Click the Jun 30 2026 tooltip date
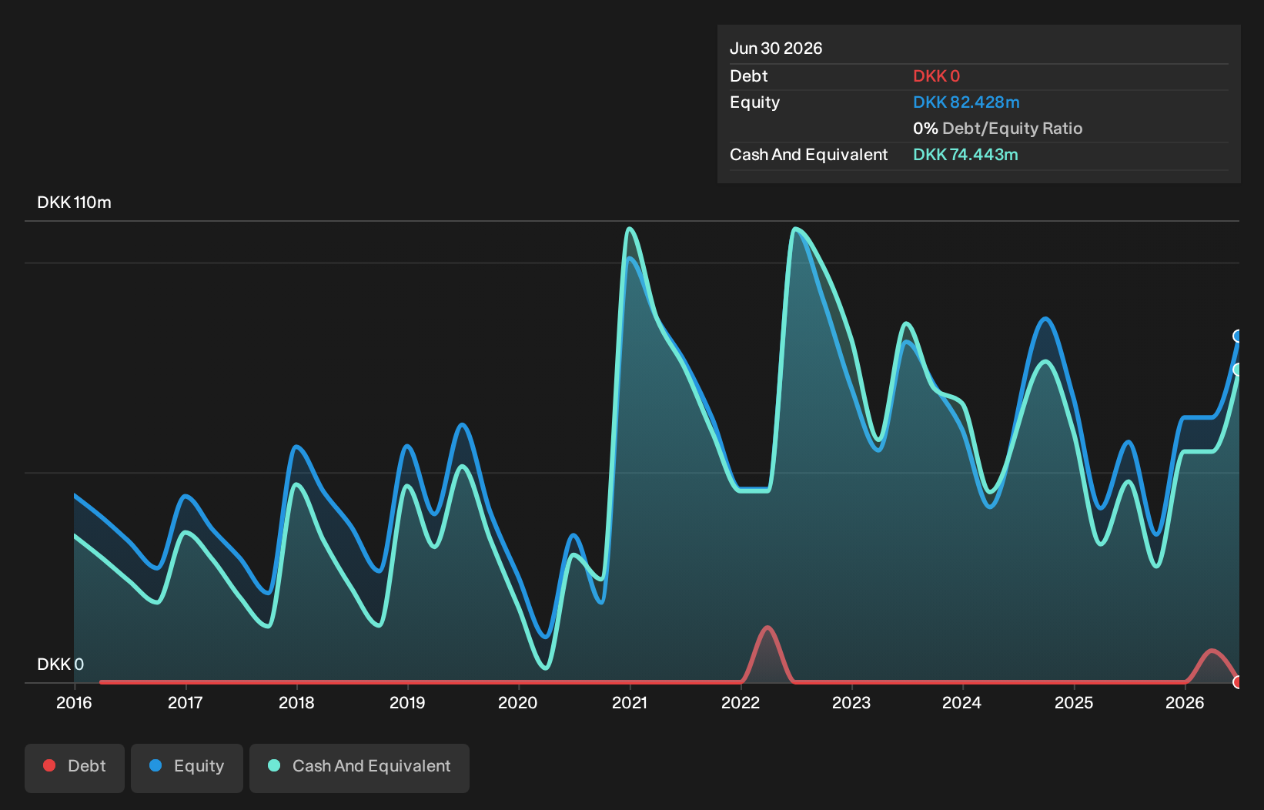Viewport: 1264px width, 810px height. (776, 49)
